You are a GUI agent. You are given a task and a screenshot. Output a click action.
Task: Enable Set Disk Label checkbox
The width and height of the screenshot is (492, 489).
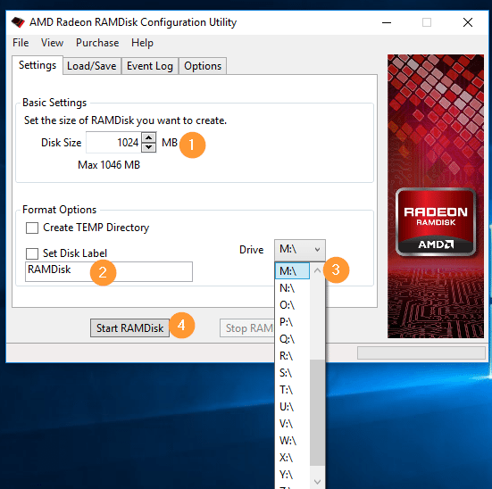[32, 253]
